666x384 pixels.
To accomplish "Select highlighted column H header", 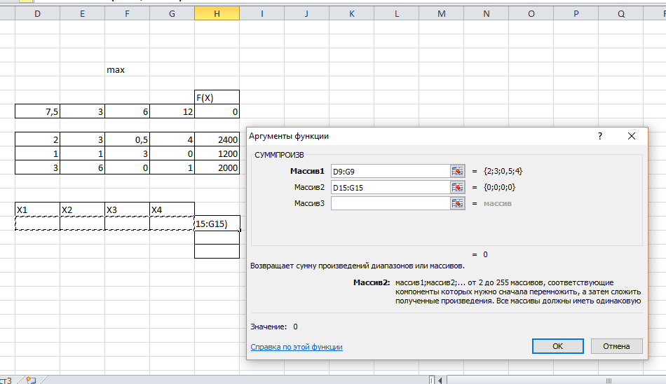I will pos(217,13).
